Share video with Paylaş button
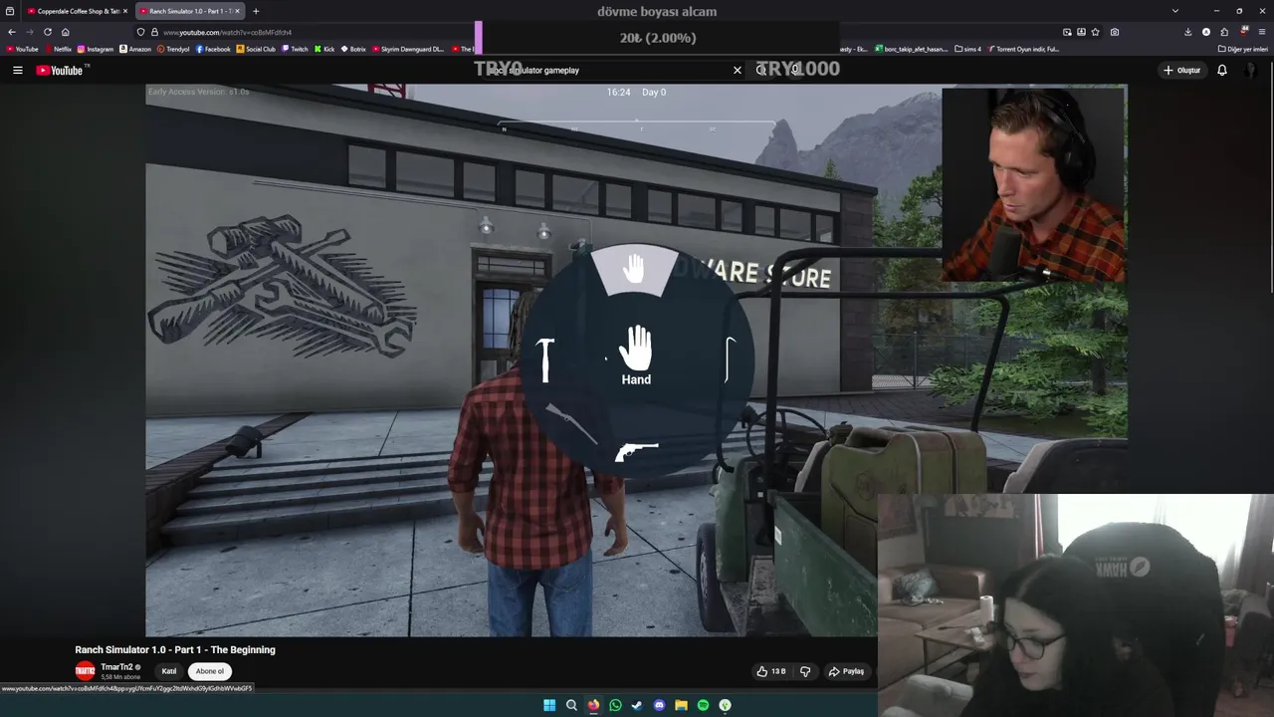 (x=847, y=671)
